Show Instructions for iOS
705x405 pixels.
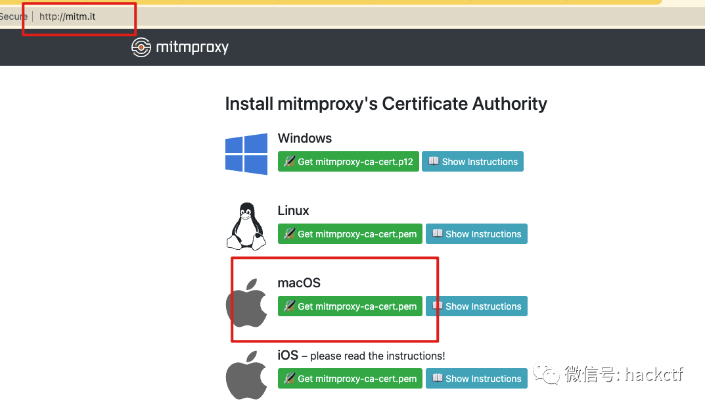point(476,379)
